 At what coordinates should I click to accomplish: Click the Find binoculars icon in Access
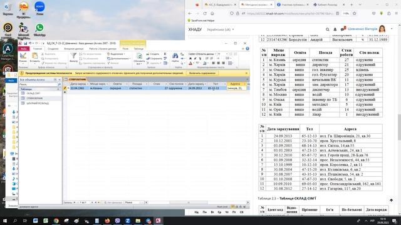tap(175, 56)
